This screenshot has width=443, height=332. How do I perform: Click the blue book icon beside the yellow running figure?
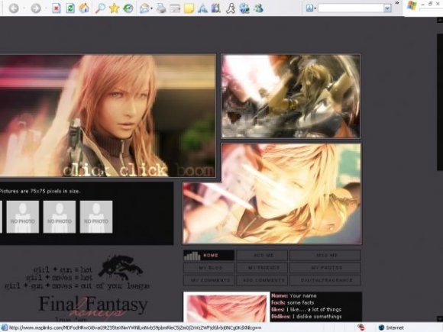click(x=216, y=8)
